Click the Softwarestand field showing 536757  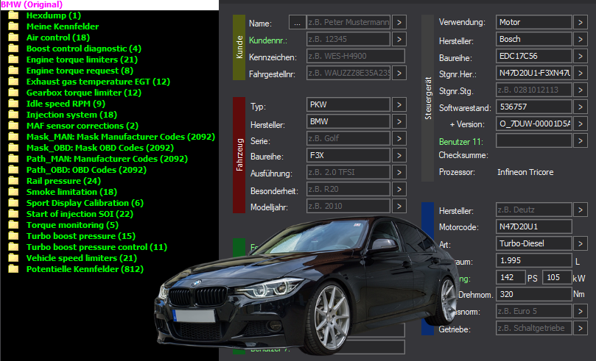[534, 107]
